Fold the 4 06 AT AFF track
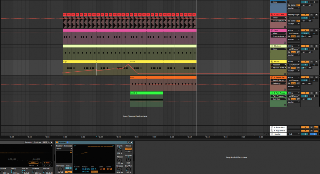 272,15
